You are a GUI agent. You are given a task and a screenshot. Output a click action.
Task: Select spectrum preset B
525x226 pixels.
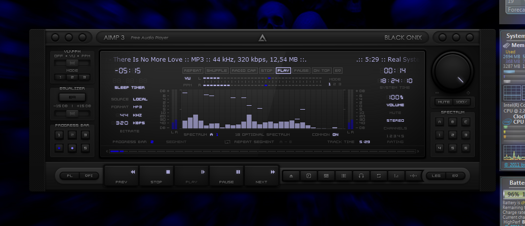tap(453, 122)
